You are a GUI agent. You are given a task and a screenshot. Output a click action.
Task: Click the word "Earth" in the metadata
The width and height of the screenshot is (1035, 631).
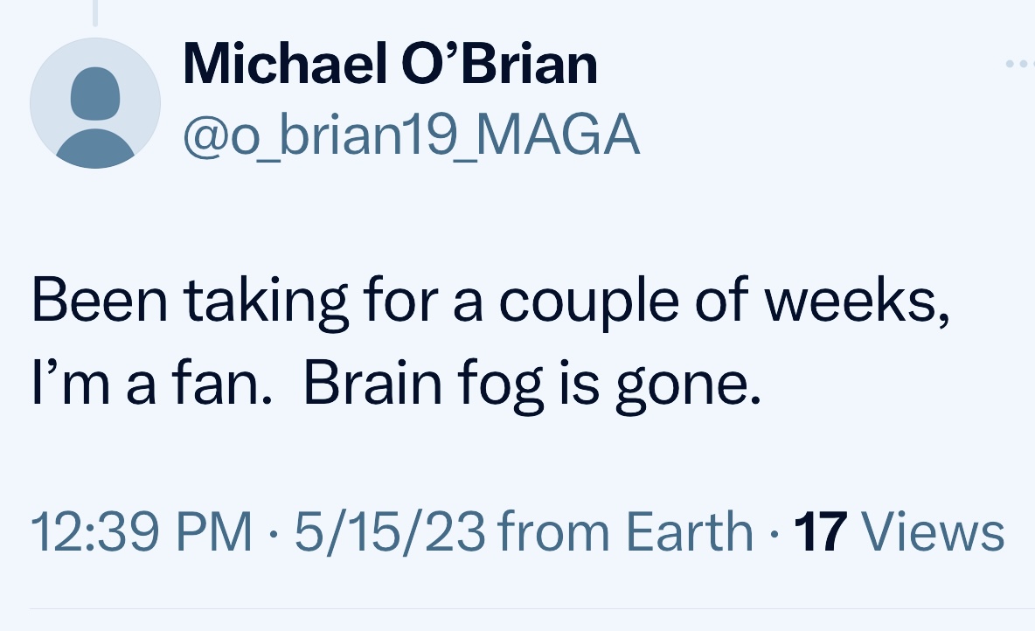(696, 531)
